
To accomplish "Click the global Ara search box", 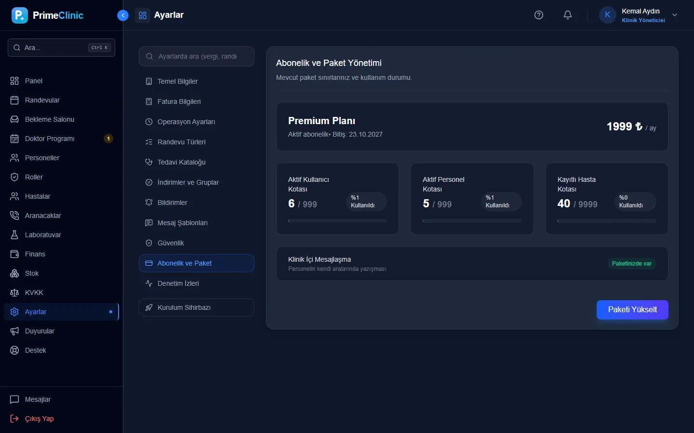I will click(61, 48).
